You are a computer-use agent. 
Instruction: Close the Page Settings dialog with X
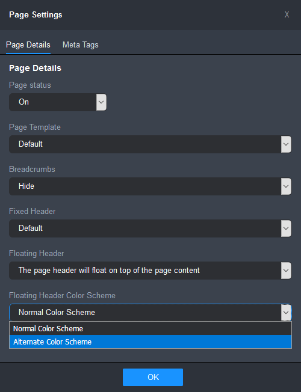(x=287, y=15)
